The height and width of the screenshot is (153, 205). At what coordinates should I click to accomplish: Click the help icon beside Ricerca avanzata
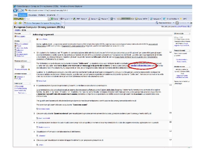29,69
